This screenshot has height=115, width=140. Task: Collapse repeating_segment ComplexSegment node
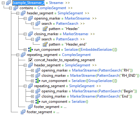tap(18, 55)
